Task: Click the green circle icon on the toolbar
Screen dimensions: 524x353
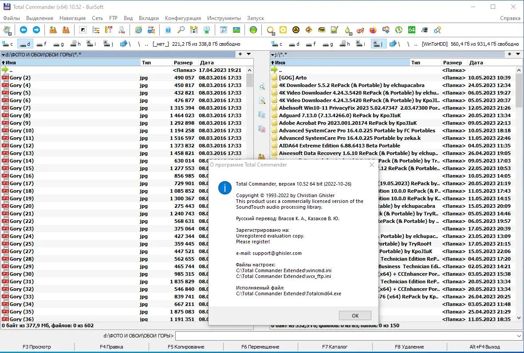Action: coord(252,30)
